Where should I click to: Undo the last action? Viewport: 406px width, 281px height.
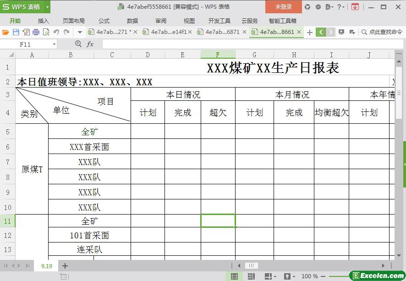pos(56,32)
